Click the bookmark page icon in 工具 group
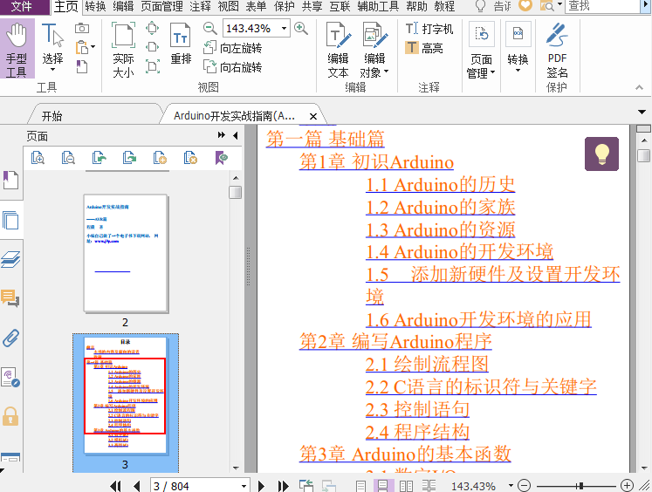This screenshot has width=652, height=492. coord(82,66)
